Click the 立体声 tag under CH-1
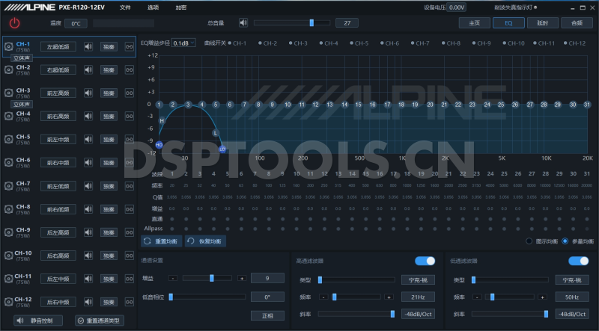Screen dimensions: 599x331 [22, 58]
